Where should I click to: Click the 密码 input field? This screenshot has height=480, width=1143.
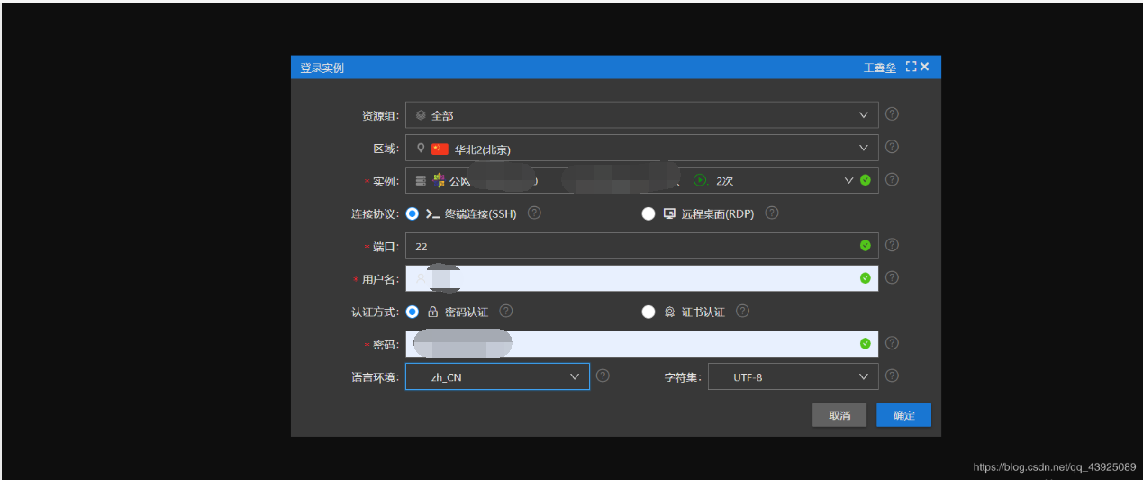click(641, 344)
